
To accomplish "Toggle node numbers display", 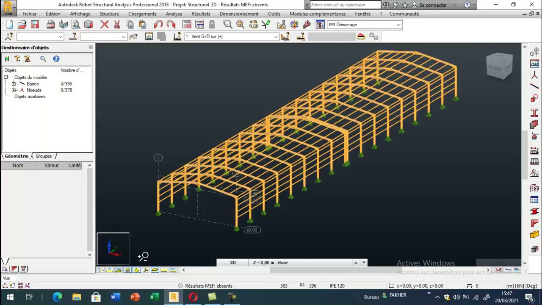I will coord(100,270).
